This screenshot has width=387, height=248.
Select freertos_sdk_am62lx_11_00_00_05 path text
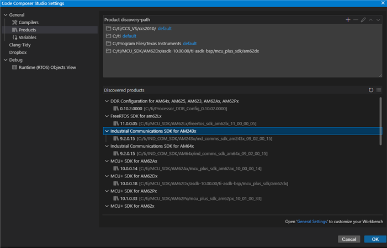pyautogui.click(x=198, y=123)
